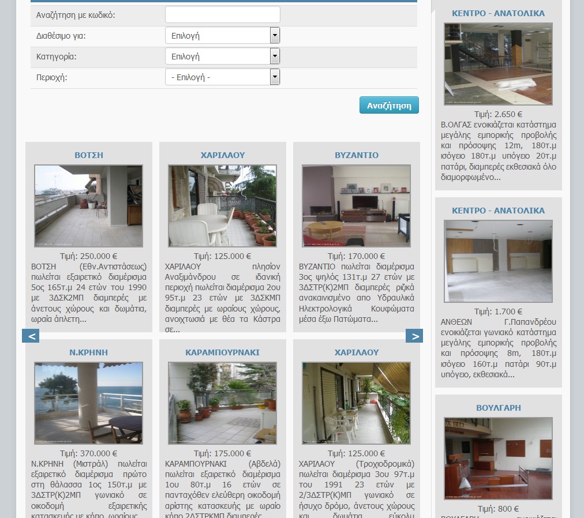Screen dimensions: 584x518
Task: Open the ΒΟΤΣΗ listing title
Action: pos(89,155)
